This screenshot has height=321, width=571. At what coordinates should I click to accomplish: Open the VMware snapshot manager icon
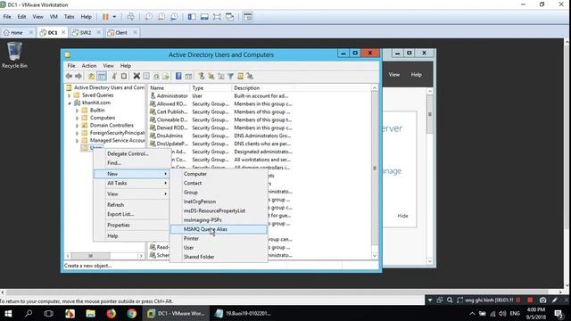pyautogui.click(x=174, y=17)
